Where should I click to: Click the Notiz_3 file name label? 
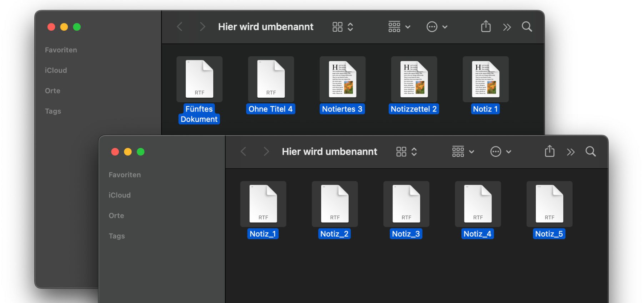pyautogui.click(x=406, y=234)
